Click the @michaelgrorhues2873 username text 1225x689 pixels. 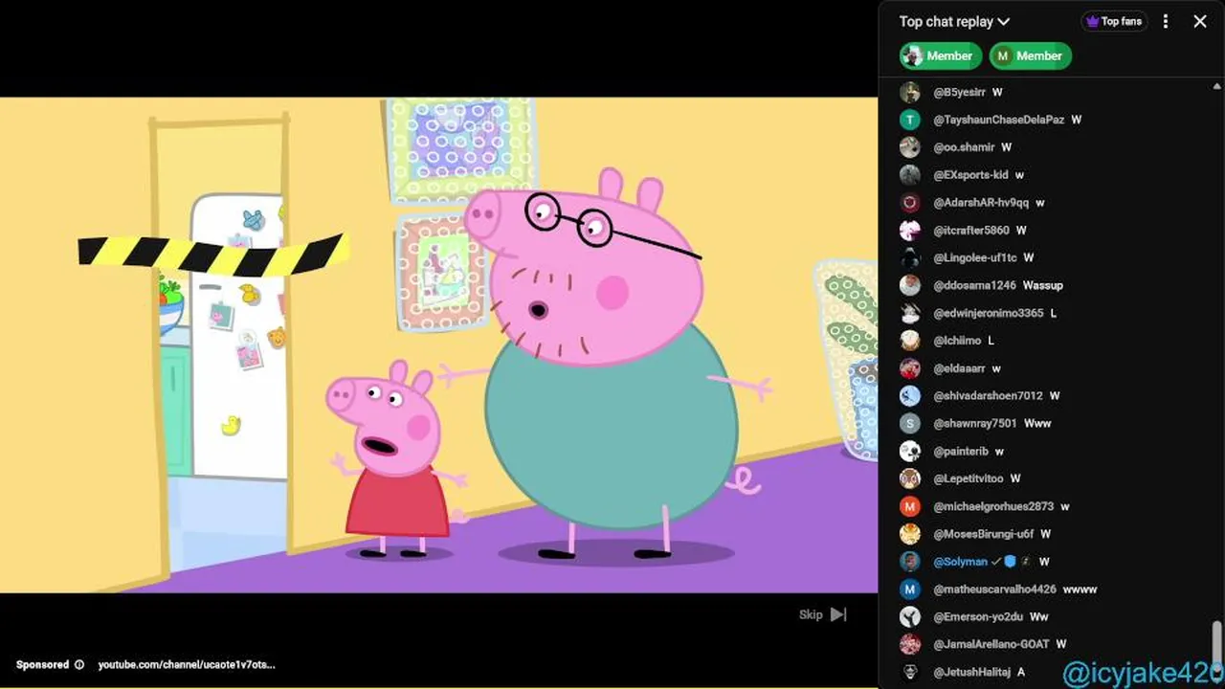point(993,506)
